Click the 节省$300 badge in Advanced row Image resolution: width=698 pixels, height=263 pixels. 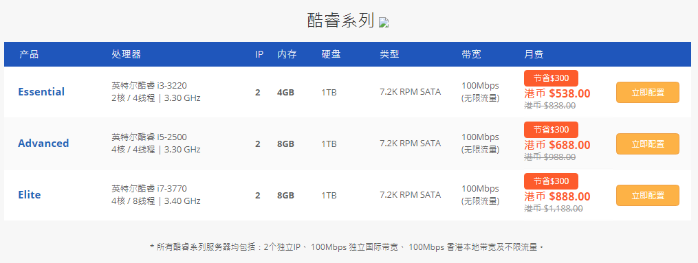[x=551, y=130]
